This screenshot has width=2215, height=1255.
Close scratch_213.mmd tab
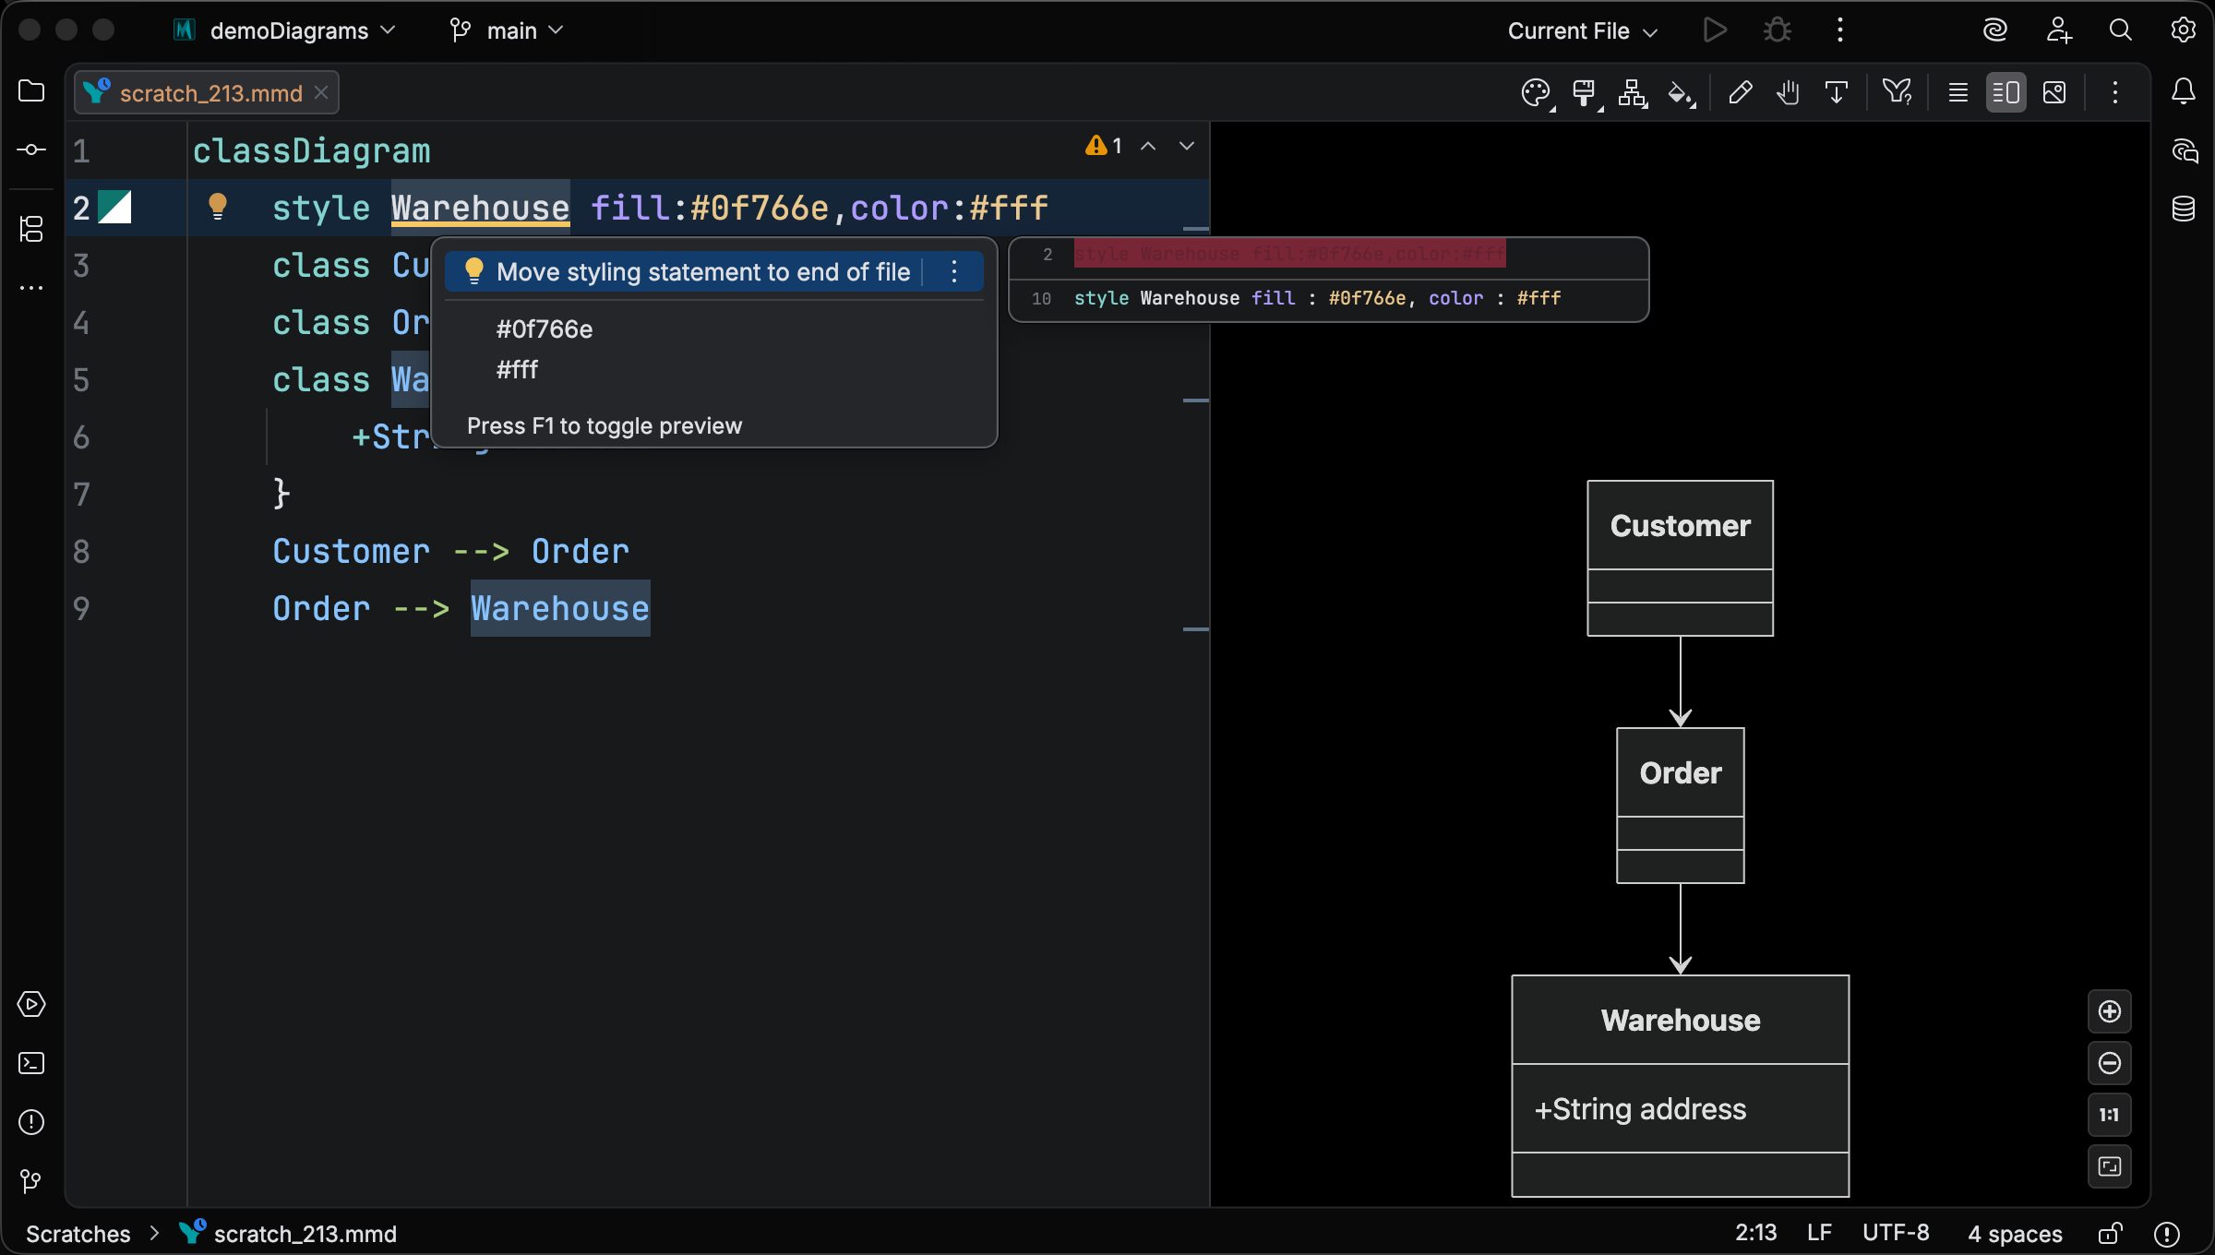point(321,92)
